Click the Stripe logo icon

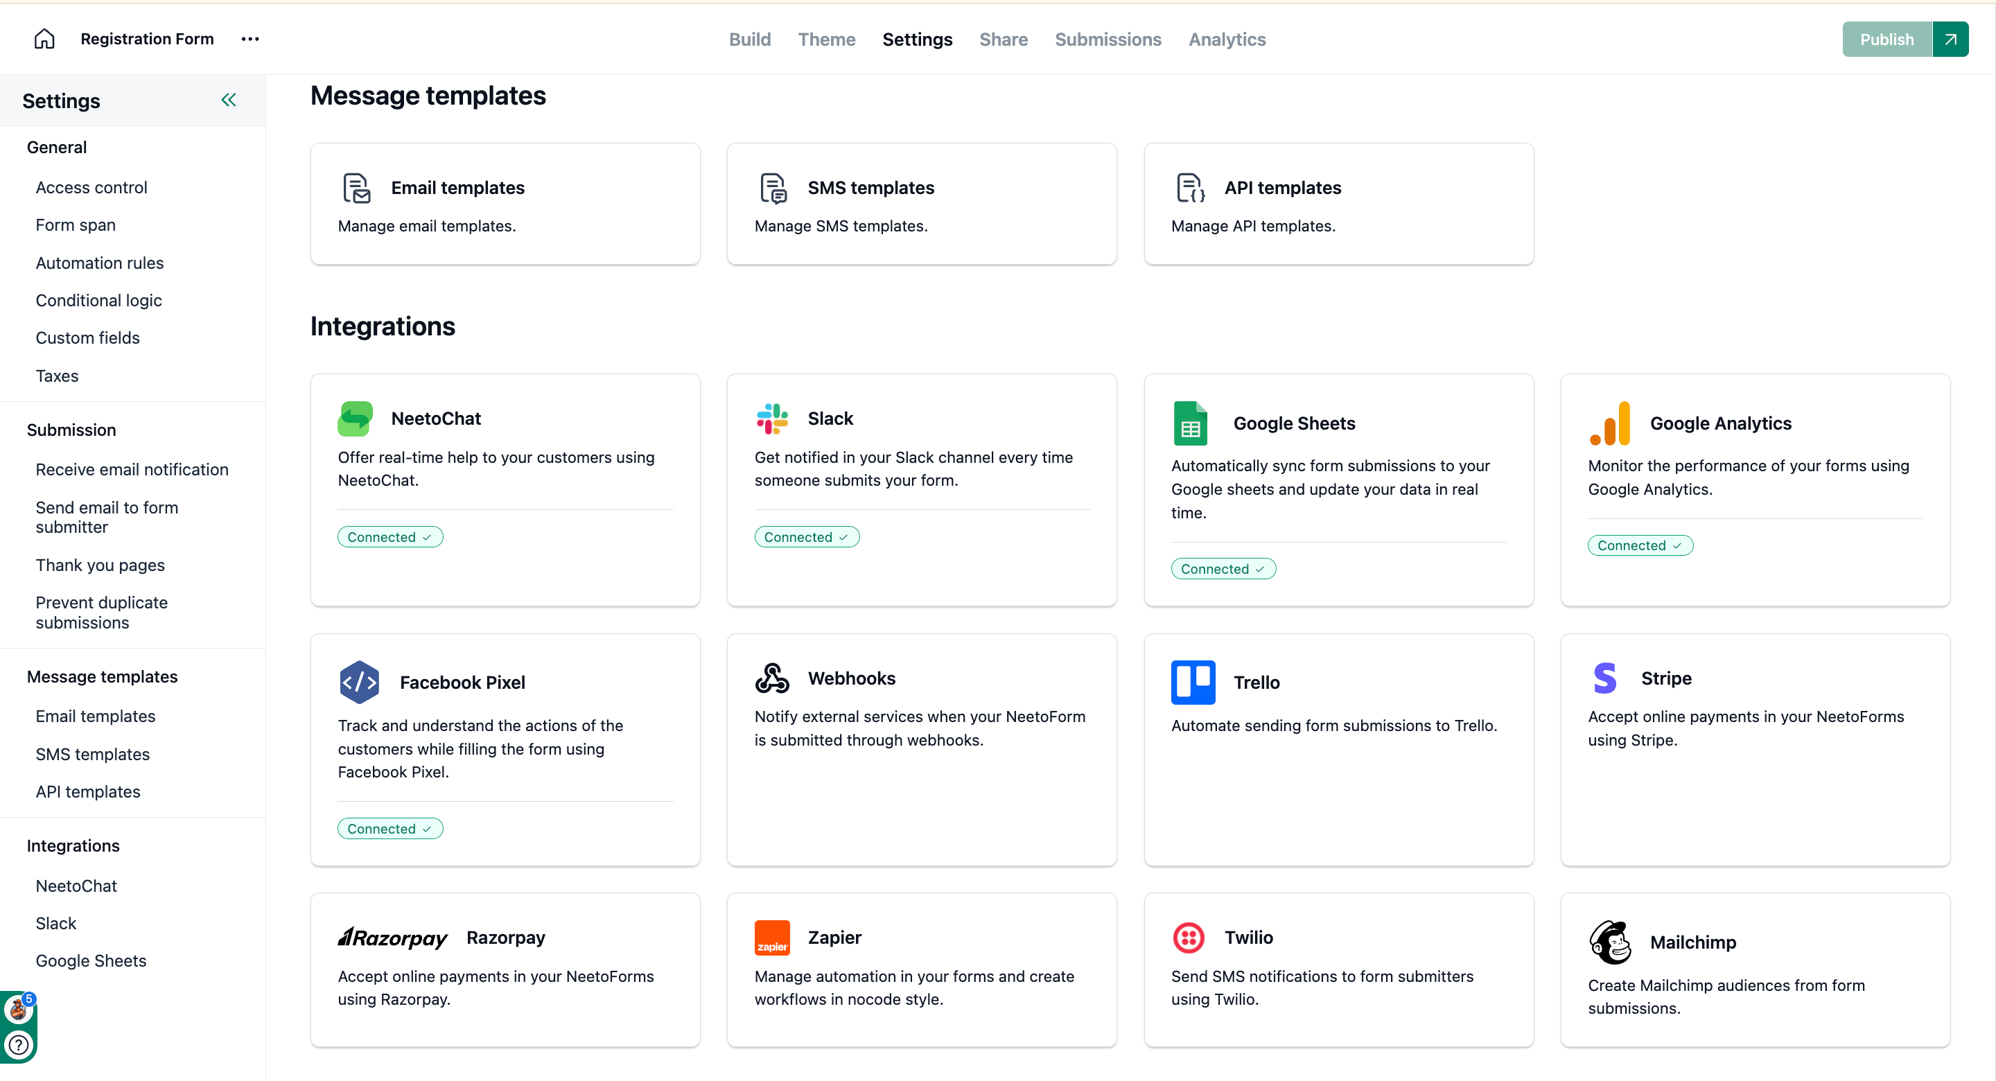tap(1606, 678)
